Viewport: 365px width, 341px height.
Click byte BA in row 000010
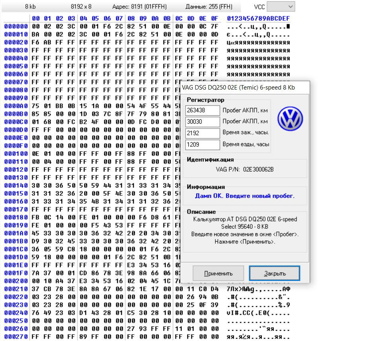35,35
